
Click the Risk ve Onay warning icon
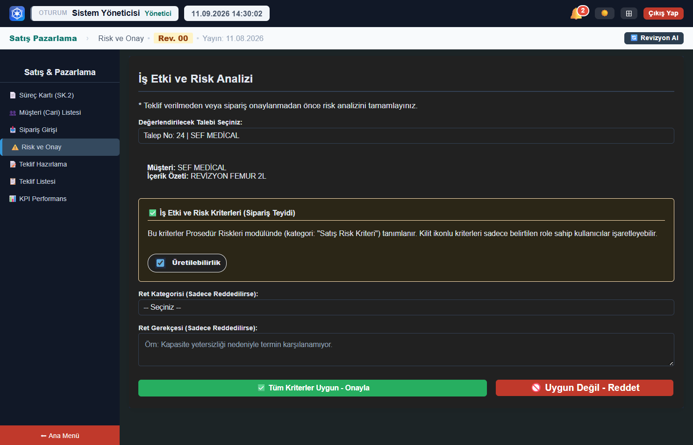click(15, 147)
